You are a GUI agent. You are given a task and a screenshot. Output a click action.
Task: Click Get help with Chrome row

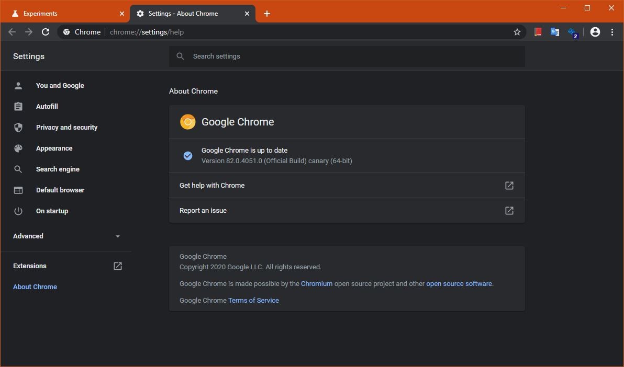click(347, 186)
